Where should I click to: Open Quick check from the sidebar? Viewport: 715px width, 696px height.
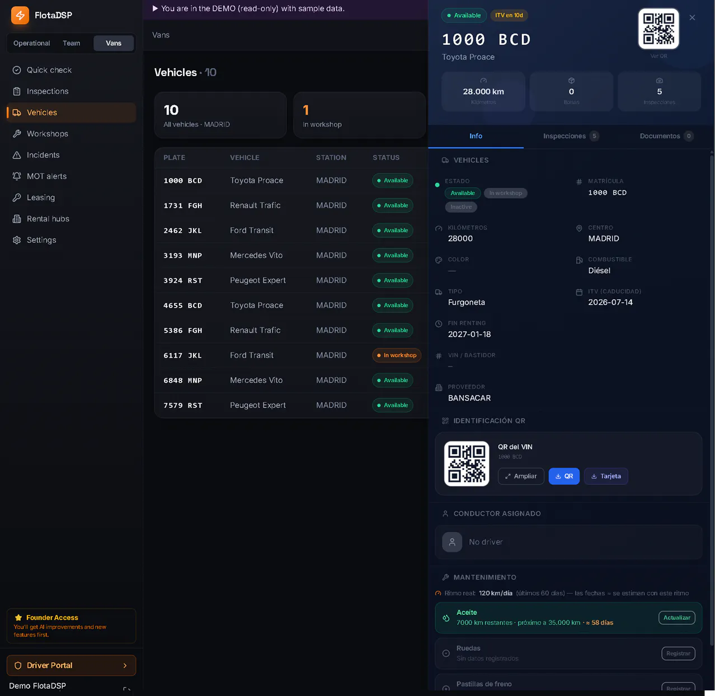71,70
